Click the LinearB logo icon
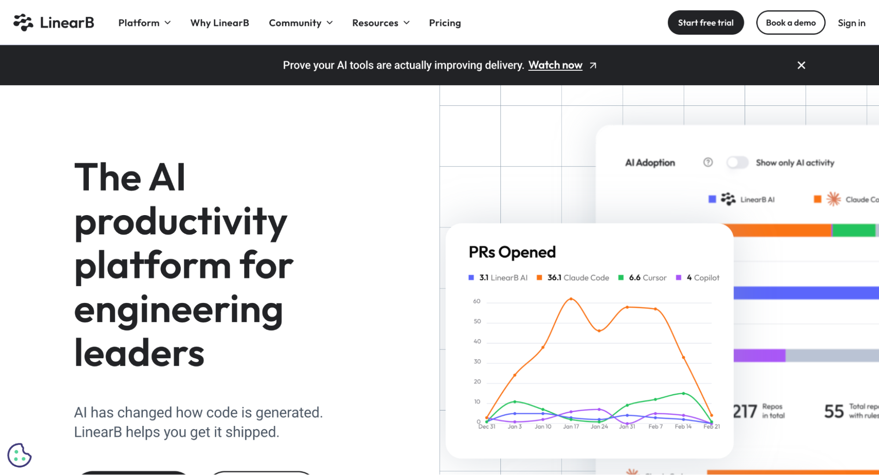879x475 pixels. click(x=23, y=22)
